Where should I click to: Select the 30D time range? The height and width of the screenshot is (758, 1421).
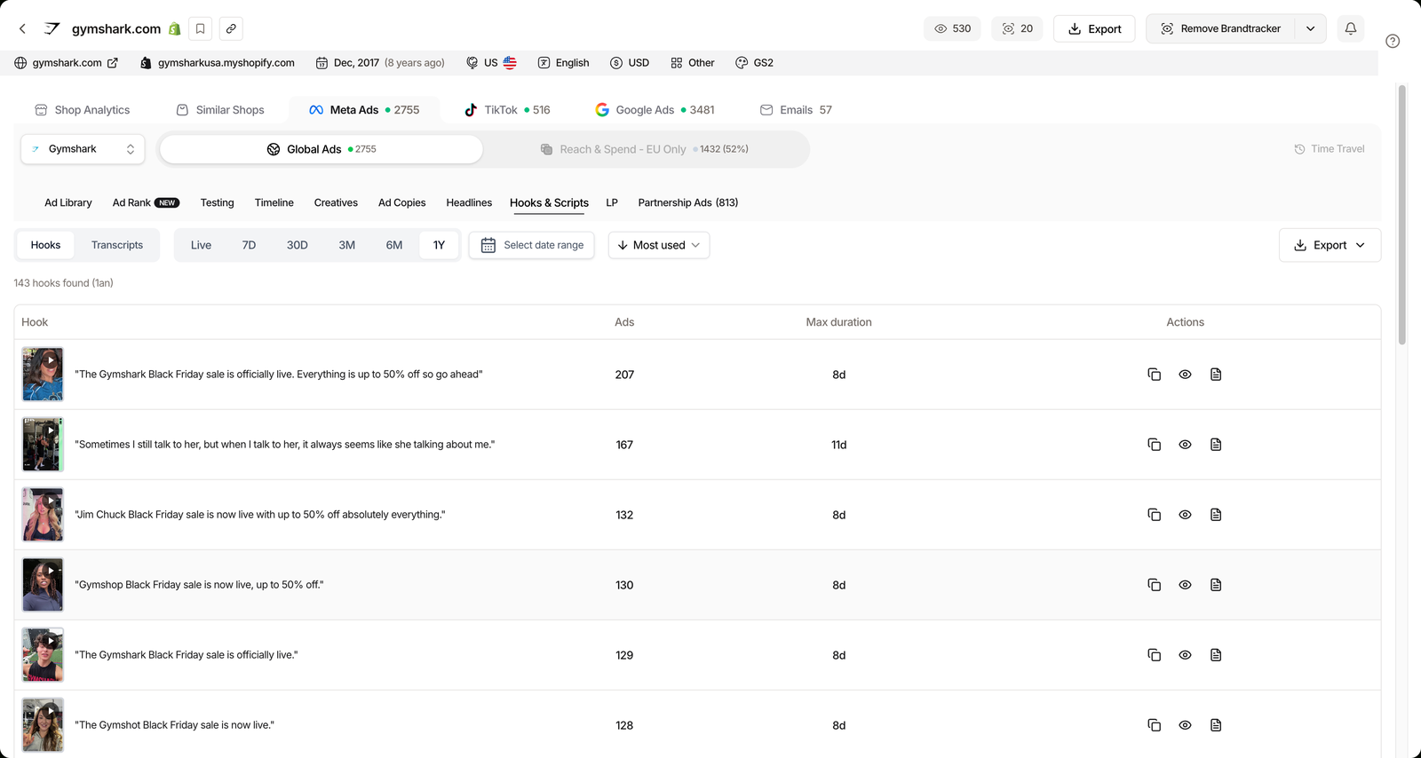point(297,245)
